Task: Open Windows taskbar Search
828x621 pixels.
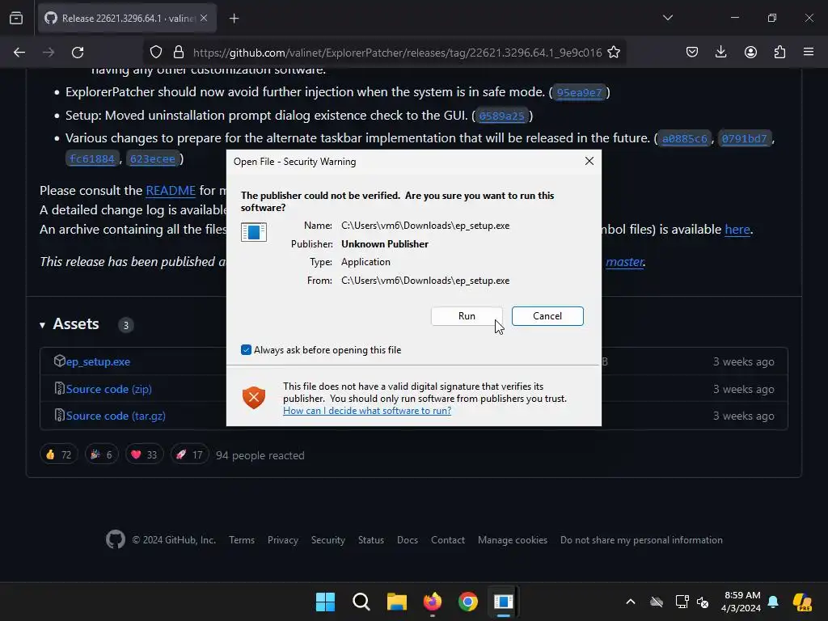Action: [x=361, y=602]
